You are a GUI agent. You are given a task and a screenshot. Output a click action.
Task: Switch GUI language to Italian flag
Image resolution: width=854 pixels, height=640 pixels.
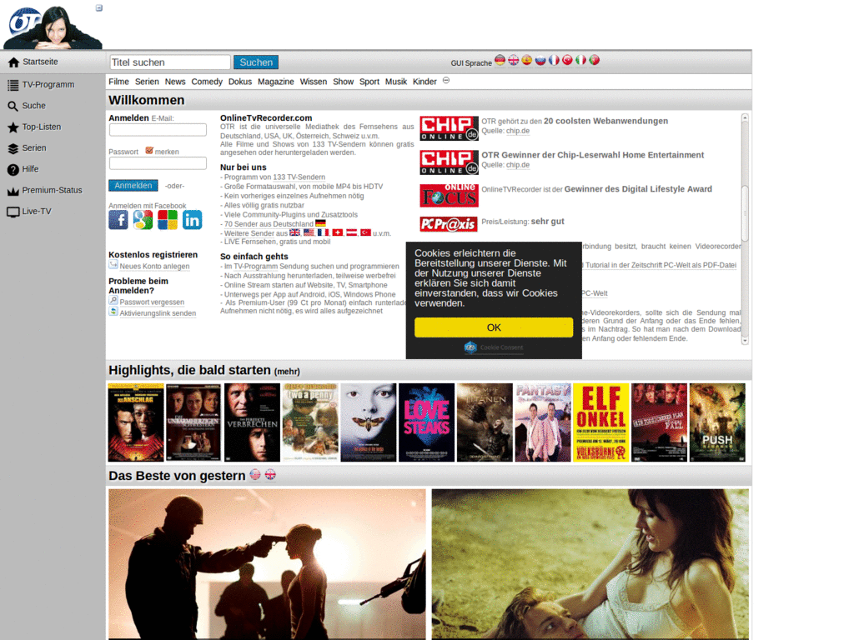[581, 60]
